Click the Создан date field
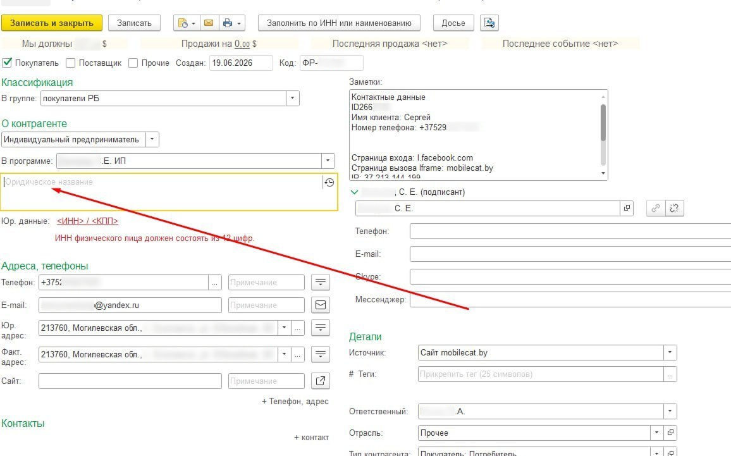 pos(241,63)
